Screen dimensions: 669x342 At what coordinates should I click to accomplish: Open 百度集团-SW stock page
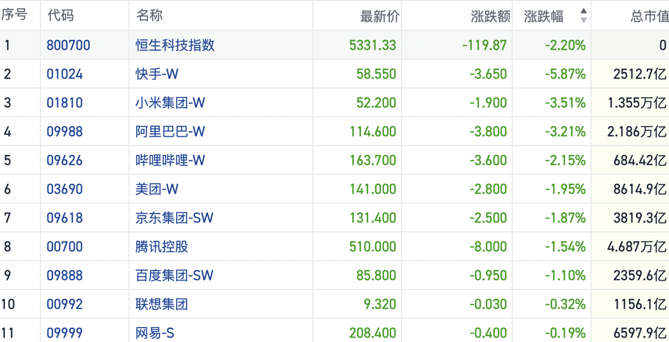(x=174, y=275)
